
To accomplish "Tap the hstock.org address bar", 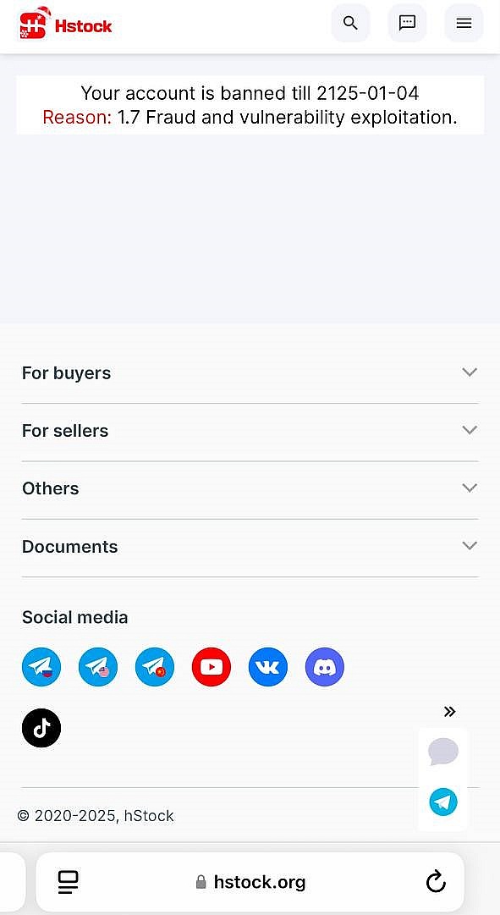I will [250, 882].
